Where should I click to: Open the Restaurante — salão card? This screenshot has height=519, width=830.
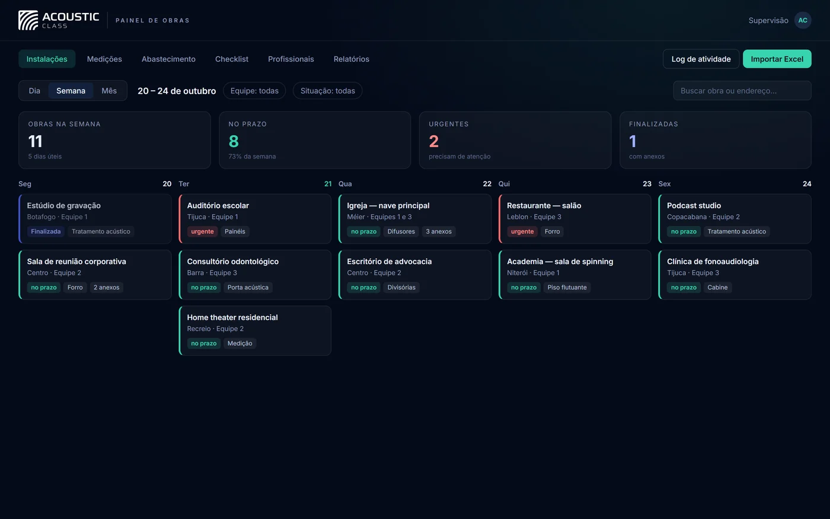575,219
